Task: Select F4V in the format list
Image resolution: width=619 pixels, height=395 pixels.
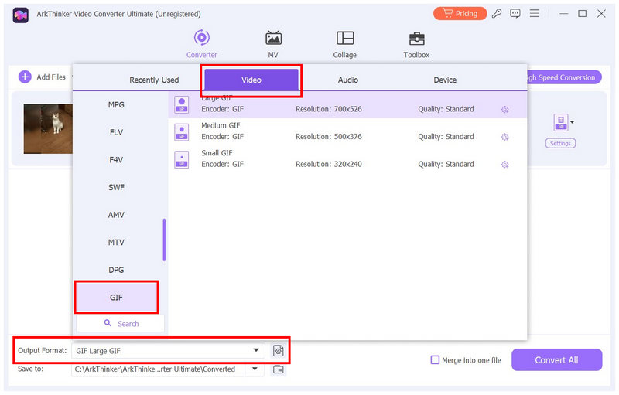Action: (117, 160)
